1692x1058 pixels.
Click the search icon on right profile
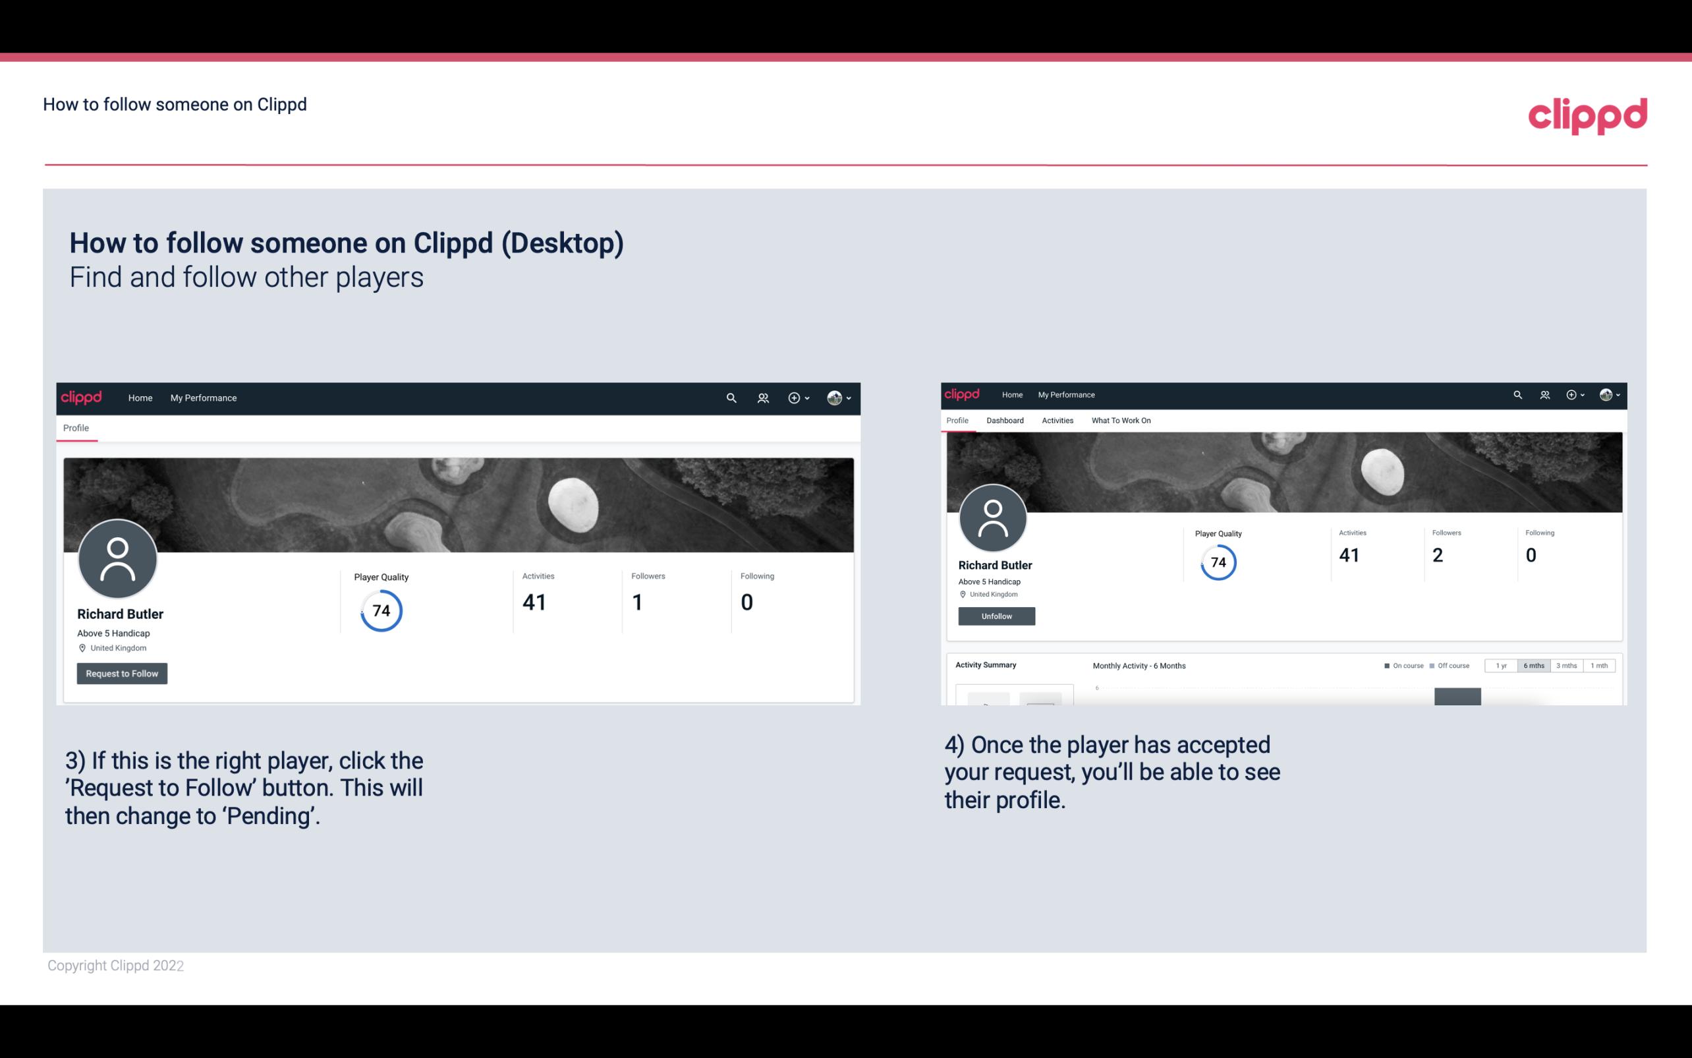pos(1518,394)
